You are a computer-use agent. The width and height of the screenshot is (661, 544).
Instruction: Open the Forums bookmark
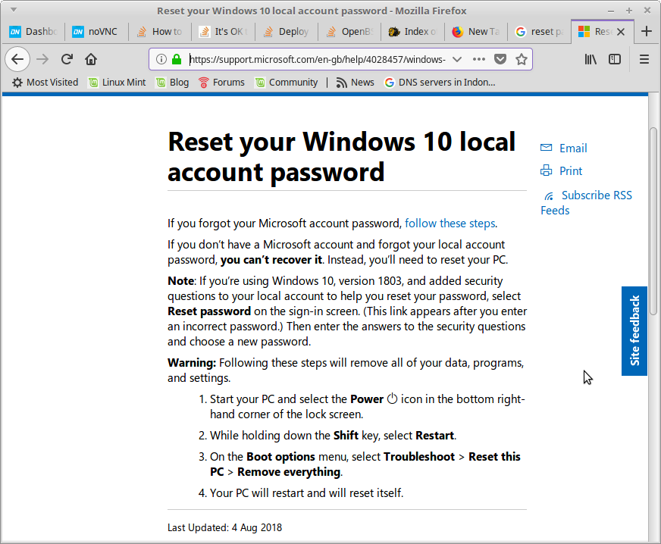tap(222, 83)
